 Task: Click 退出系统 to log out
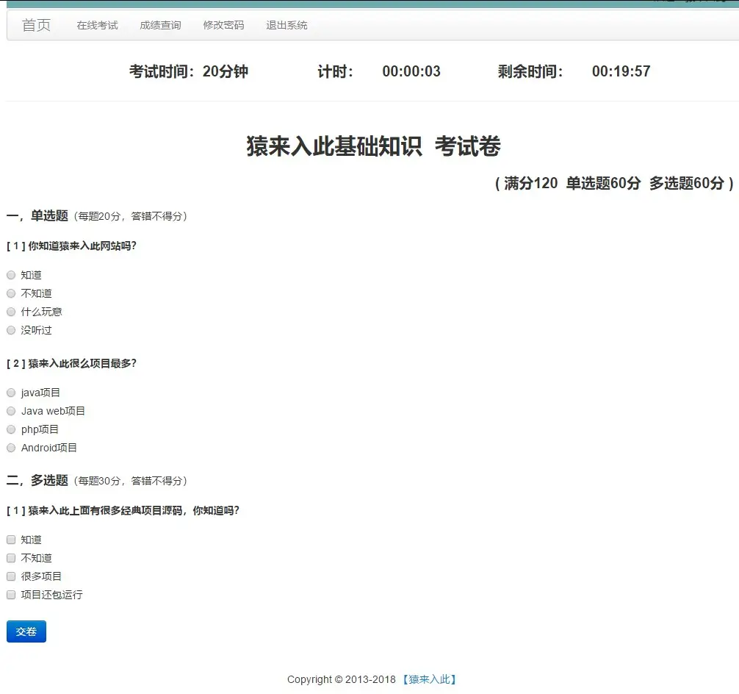(286, 24)
